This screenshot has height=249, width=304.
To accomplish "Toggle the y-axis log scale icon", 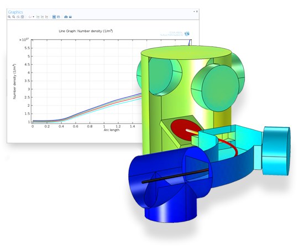I will [x=42, y=17].
